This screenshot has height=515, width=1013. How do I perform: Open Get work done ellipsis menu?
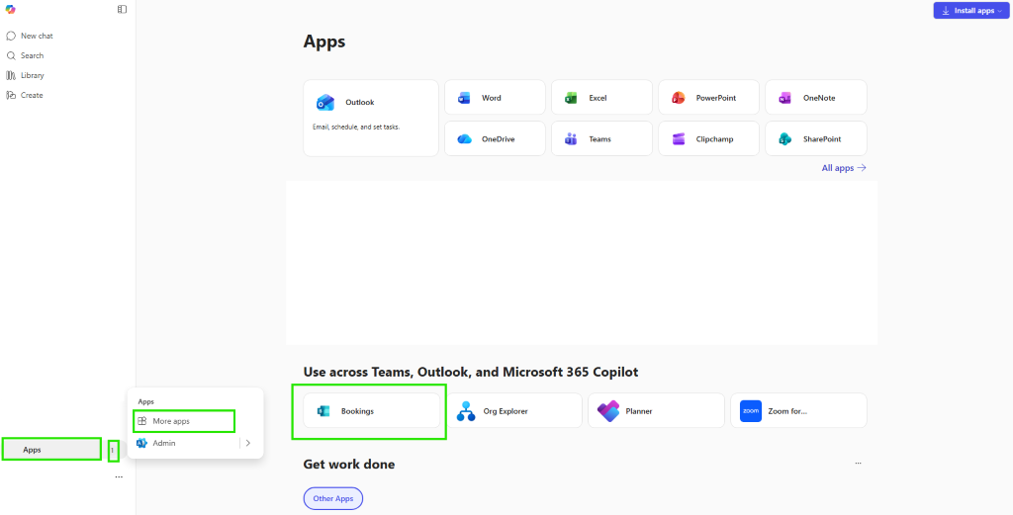click(858, 464)
